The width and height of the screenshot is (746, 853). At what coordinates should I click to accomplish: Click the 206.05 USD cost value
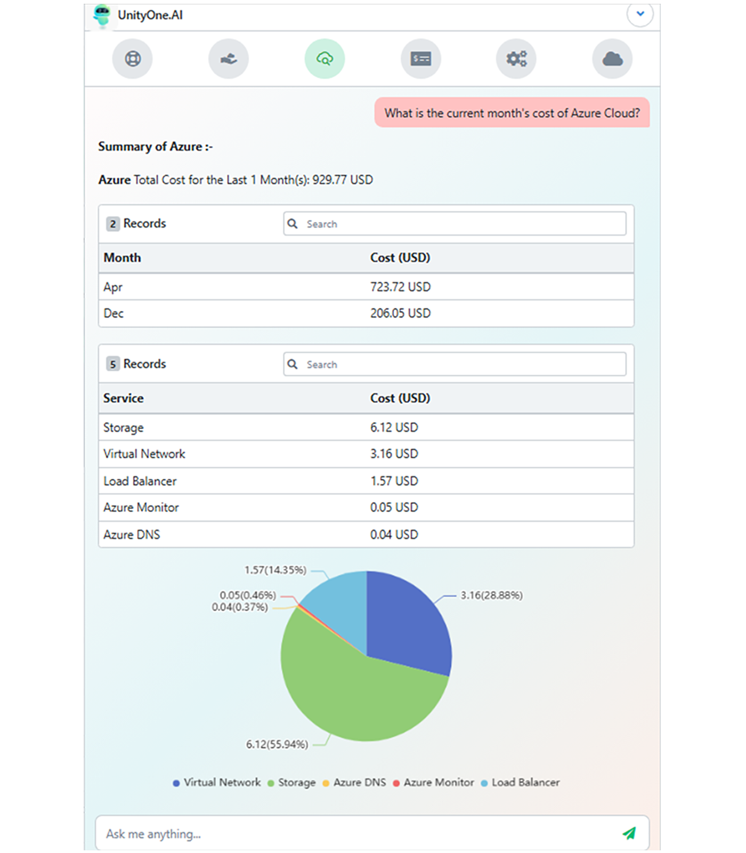click(401, 313)
